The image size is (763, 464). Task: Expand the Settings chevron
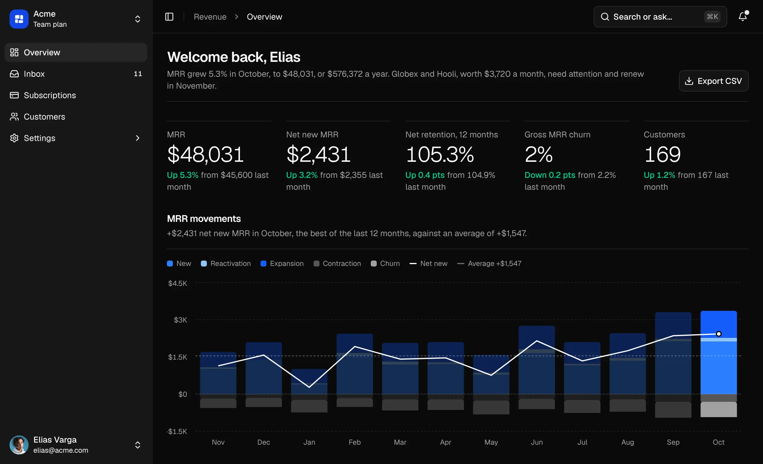tap(137, 138)
